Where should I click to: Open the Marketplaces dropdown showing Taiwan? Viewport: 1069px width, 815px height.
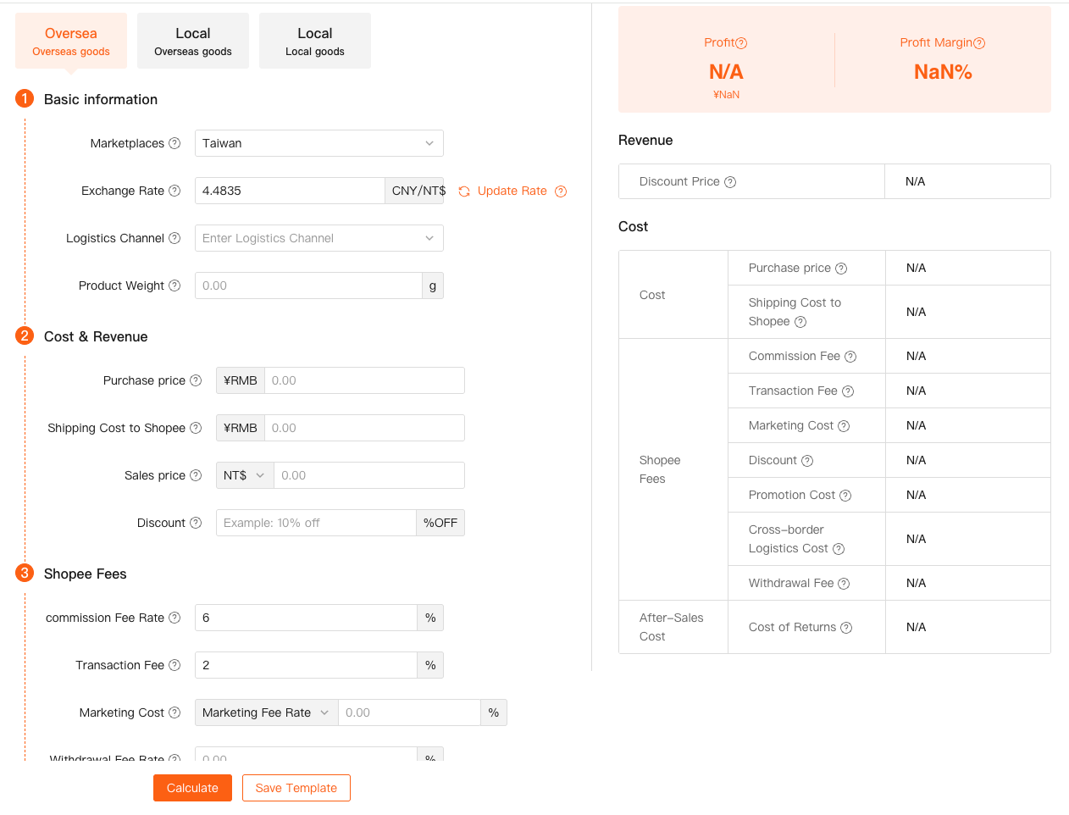[x=318, y=143]
